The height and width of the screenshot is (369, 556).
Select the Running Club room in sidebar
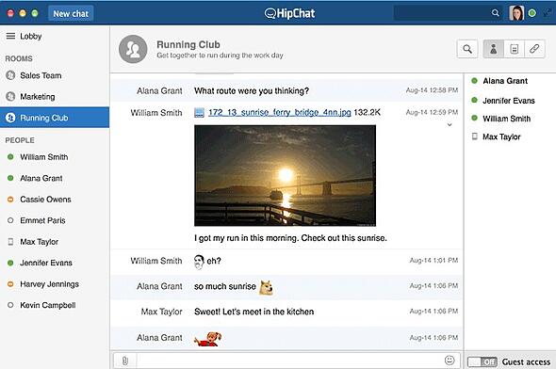click(55, 118)
